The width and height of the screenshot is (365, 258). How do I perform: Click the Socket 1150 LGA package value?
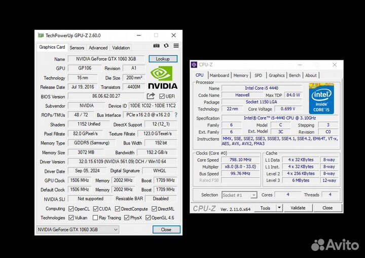pos(262,102)
